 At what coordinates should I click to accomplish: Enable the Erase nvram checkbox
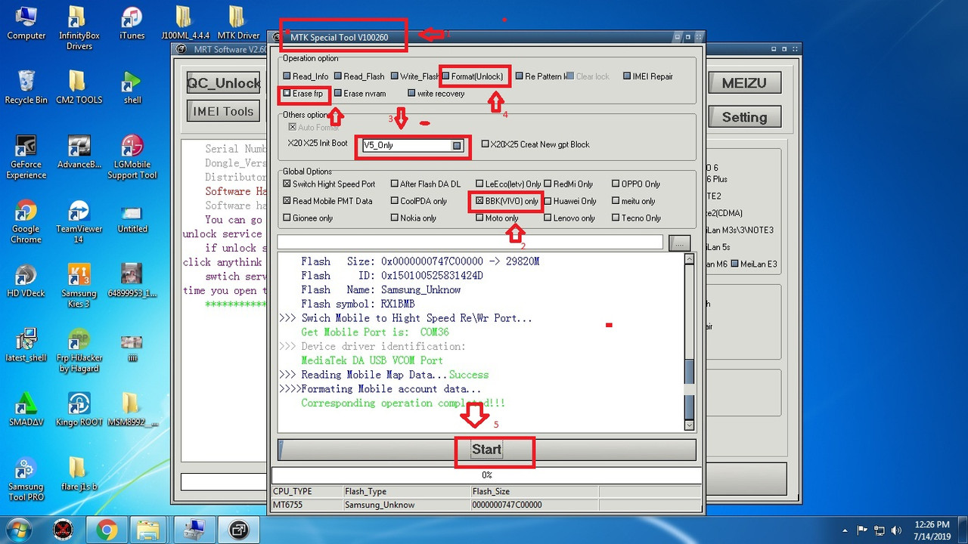click(337, 94)
